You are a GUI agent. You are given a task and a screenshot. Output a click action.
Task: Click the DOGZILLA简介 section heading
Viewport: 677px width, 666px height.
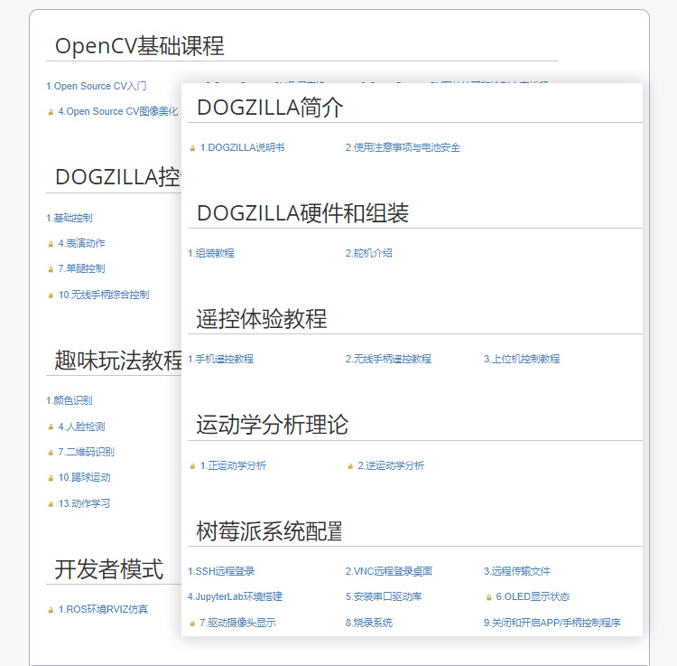pos(270,108)
